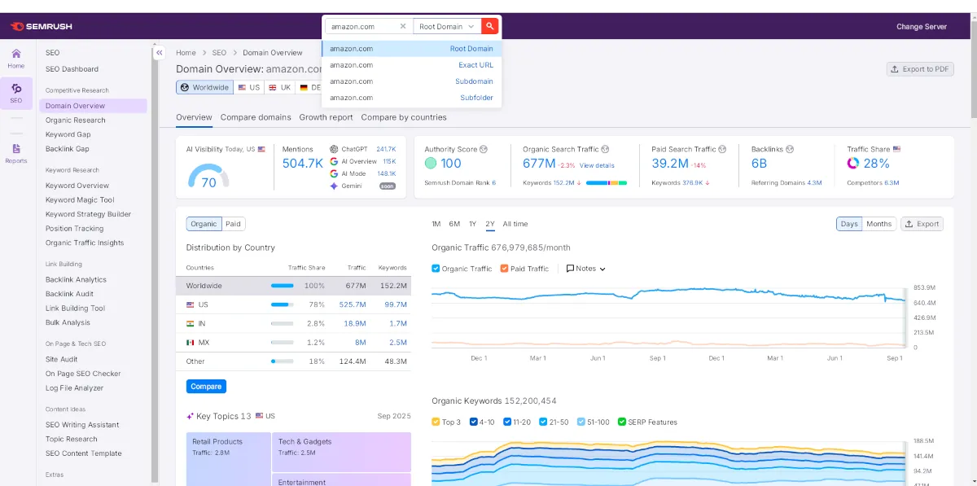The height and width of the screenshot is (486, 977).
Task: Open the Home sidebar icon
Action: click(x=16, y=58)
